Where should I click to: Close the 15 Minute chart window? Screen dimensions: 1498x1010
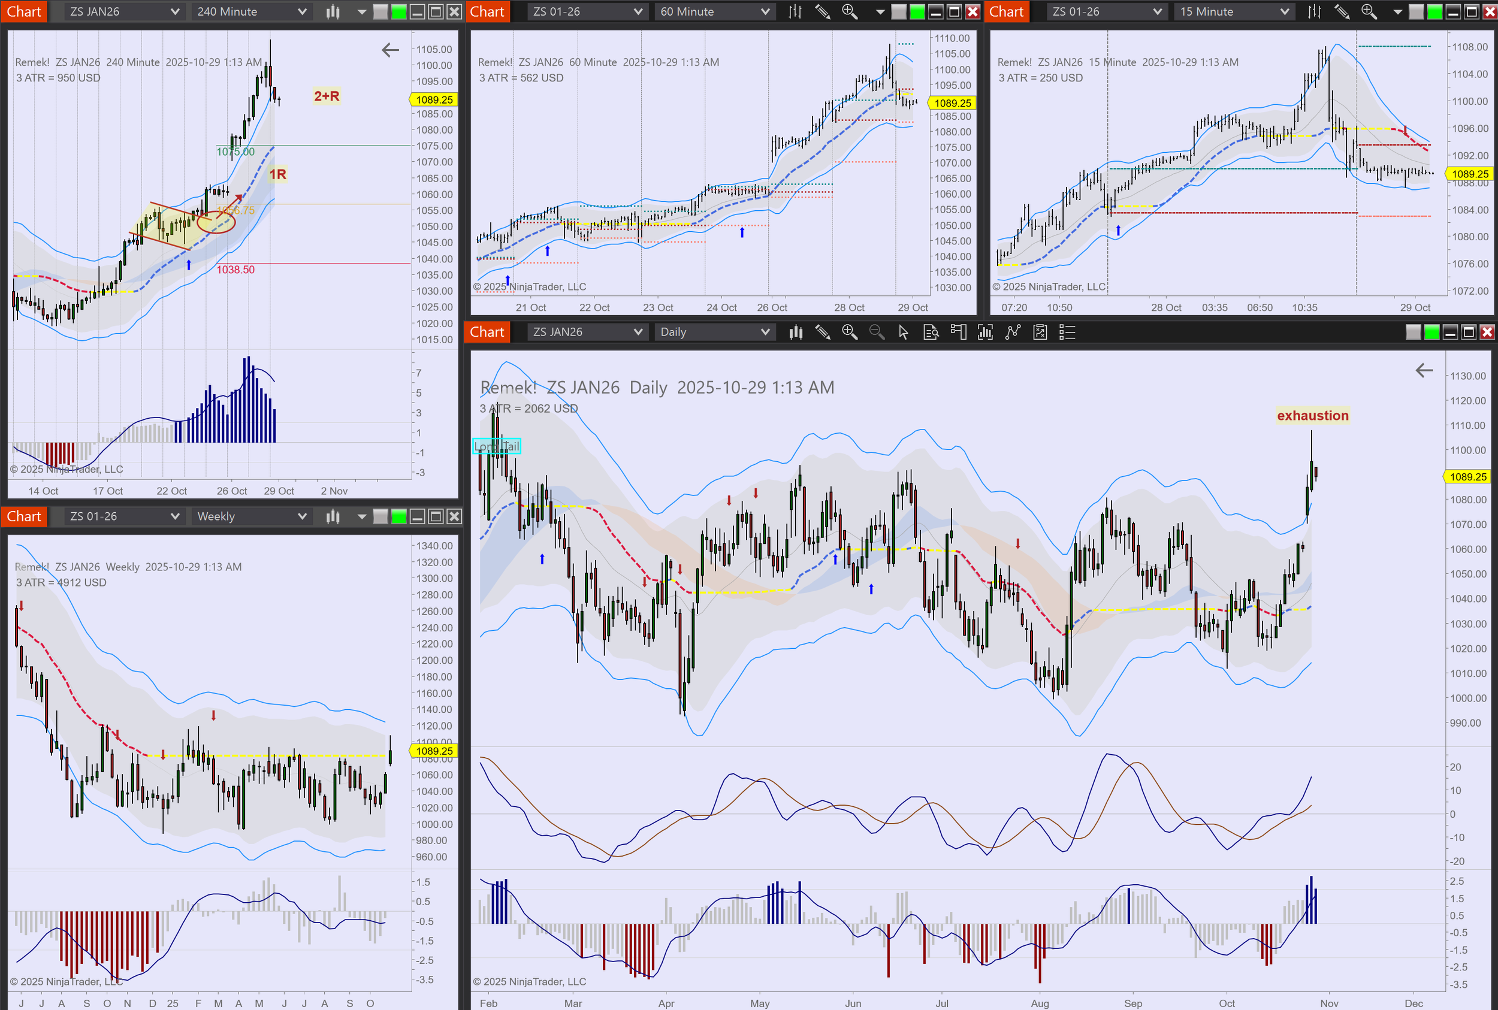[1490, 11]
